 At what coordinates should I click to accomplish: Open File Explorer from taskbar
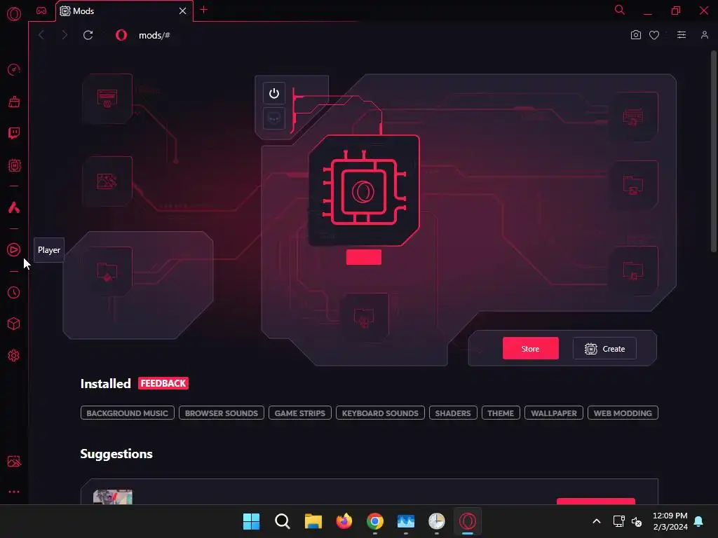[313, 521]
